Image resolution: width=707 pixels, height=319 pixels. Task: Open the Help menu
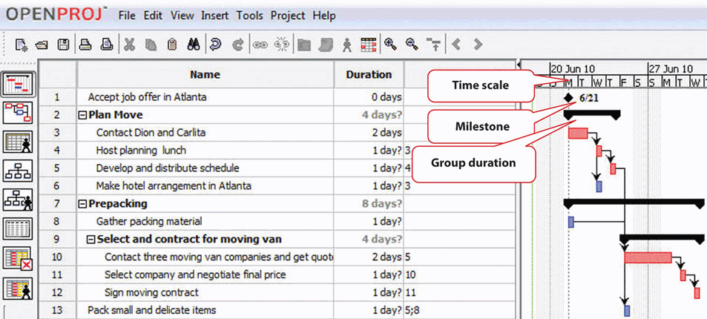323,16
